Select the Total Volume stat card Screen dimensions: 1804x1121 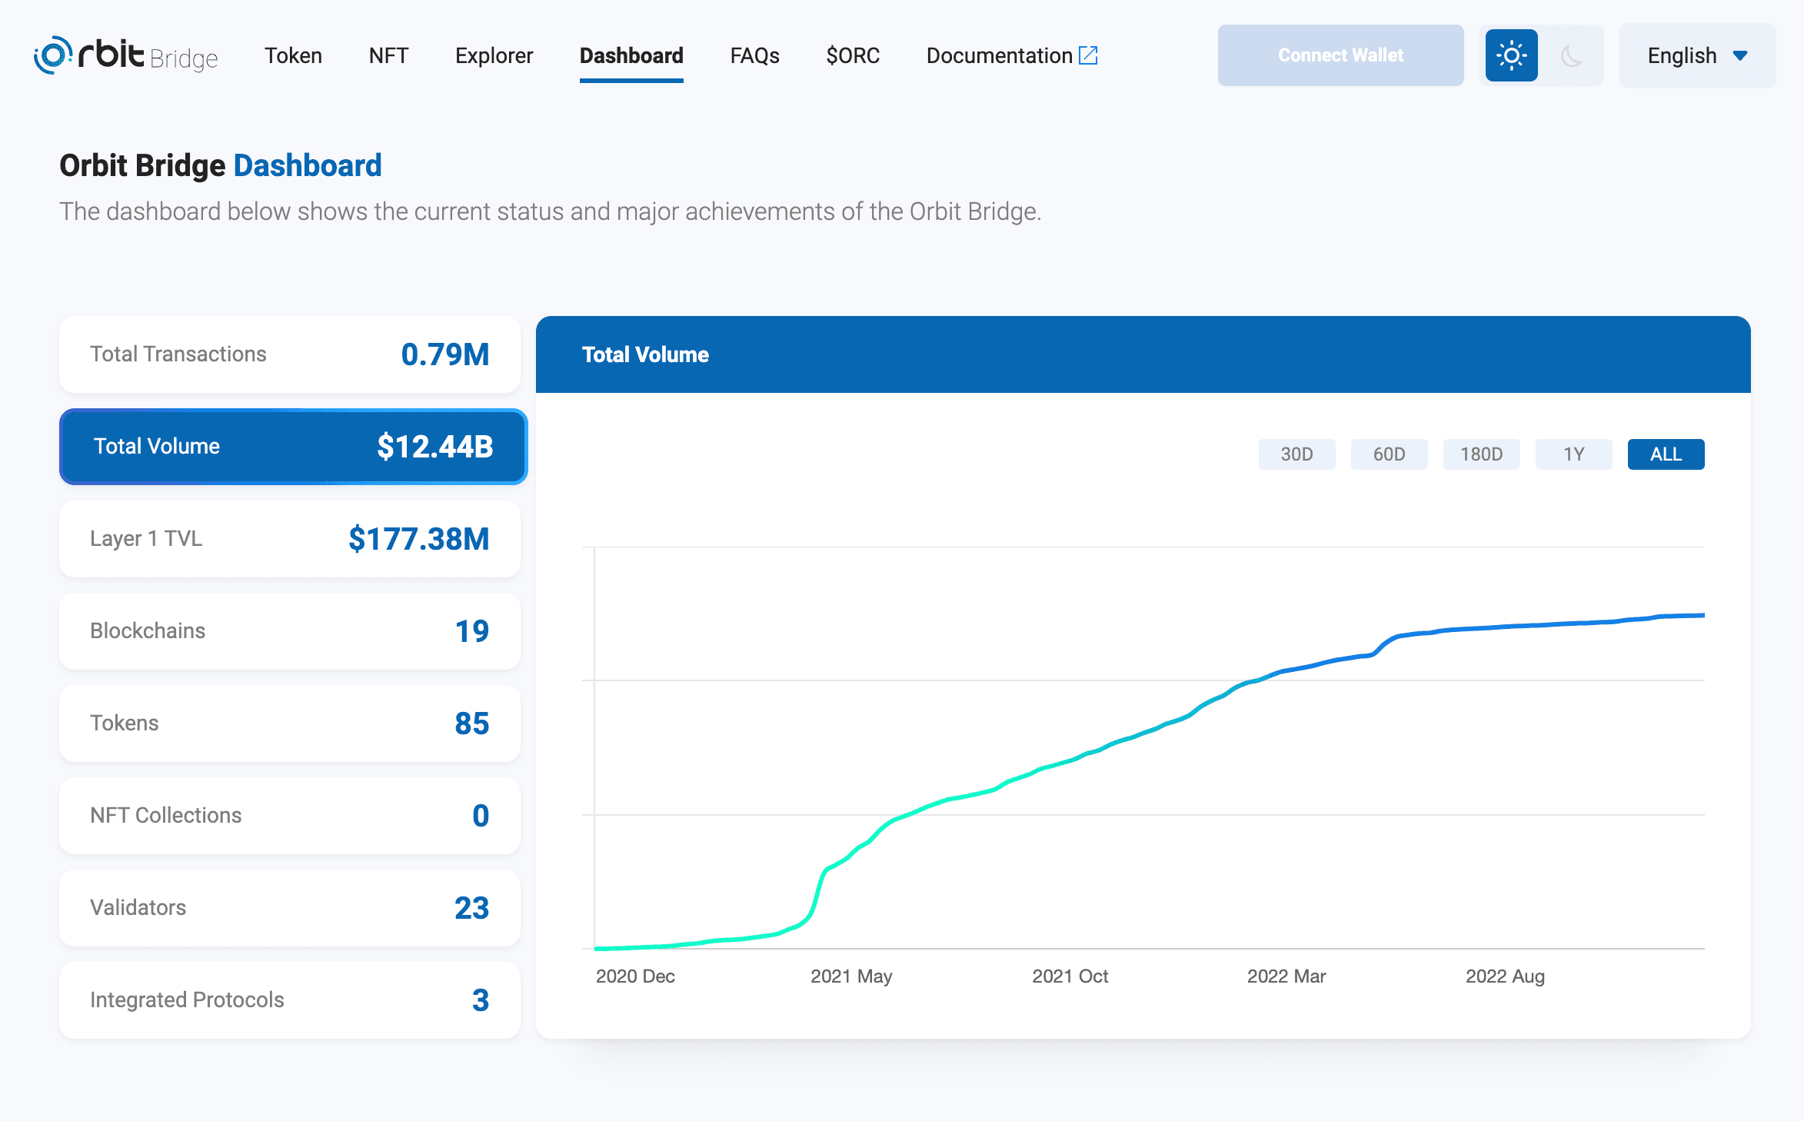coord(293,447)
